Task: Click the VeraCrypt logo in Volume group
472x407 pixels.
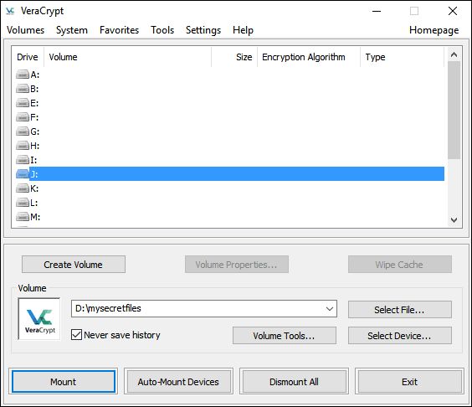Action: tap(39, 319)
